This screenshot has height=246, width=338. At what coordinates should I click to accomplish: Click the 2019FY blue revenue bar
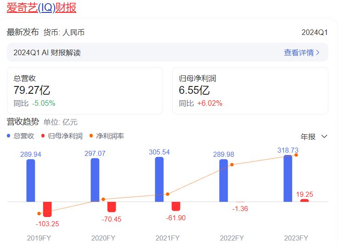click(x=31, y=181)
